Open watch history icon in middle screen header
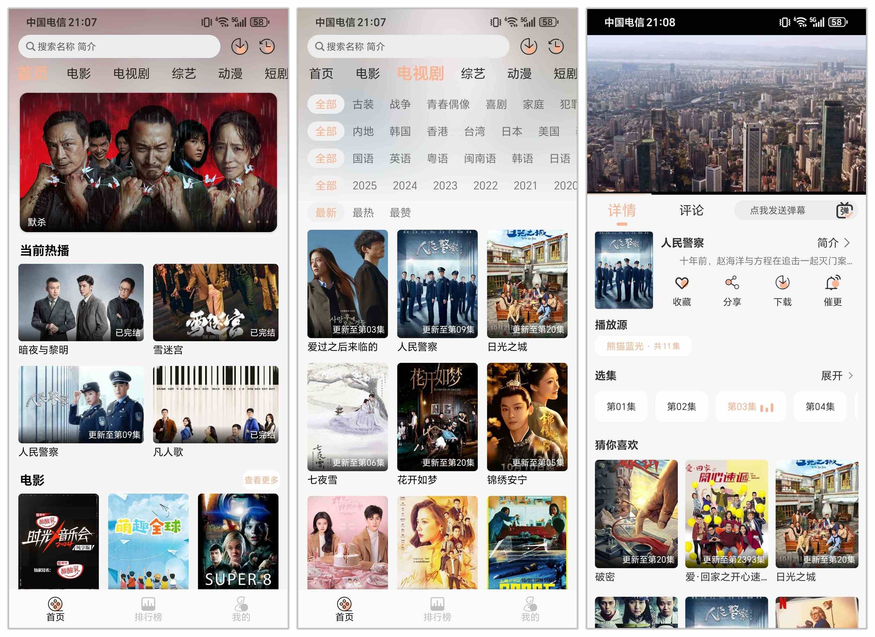The image size is (875, 637). [555, 47]
